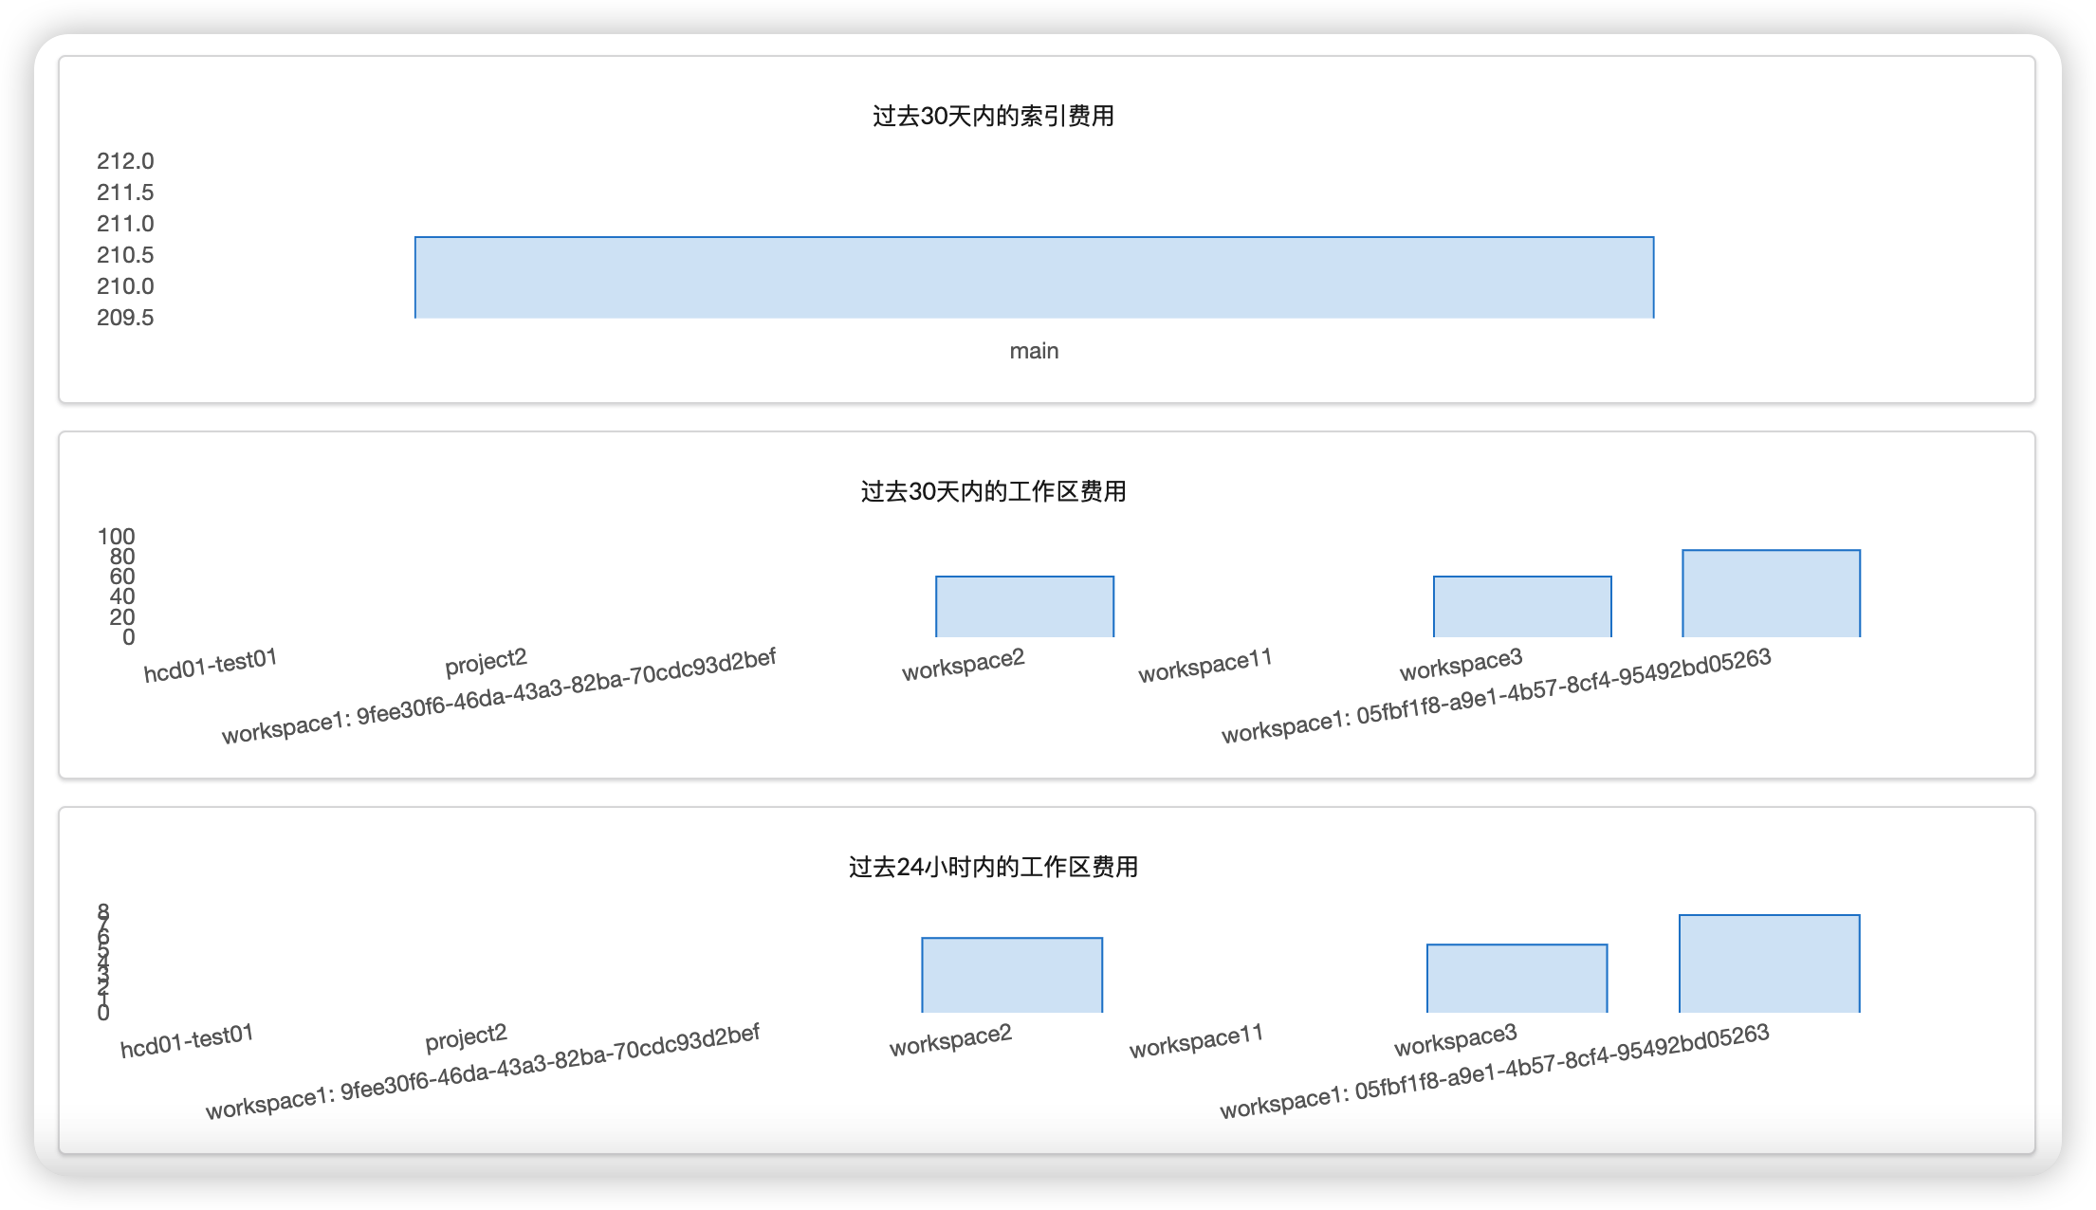Click the 212.0 tick label on the index chart
This screenshot has width=2096, height=1210.
pos(126,160)
